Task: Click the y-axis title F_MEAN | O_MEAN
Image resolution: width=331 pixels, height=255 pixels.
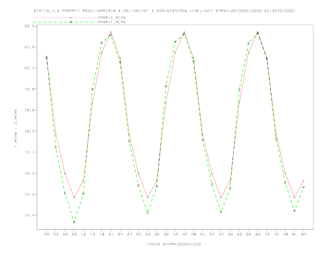Action: 16,128
